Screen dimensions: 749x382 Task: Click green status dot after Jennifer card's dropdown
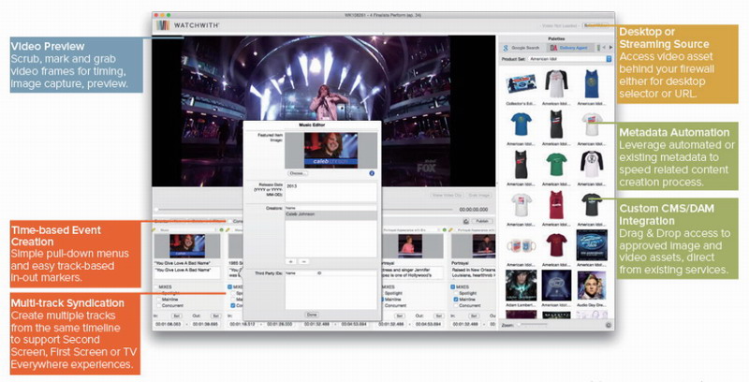point(445,230)
